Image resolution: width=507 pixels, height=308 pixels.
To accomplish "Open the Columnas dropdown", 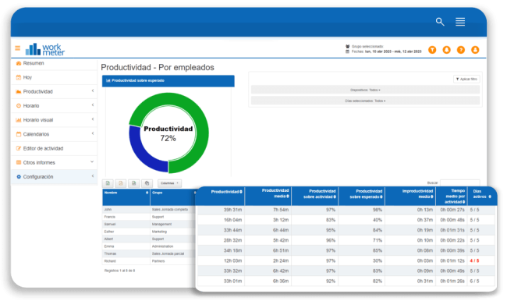I will pos(169,183).
